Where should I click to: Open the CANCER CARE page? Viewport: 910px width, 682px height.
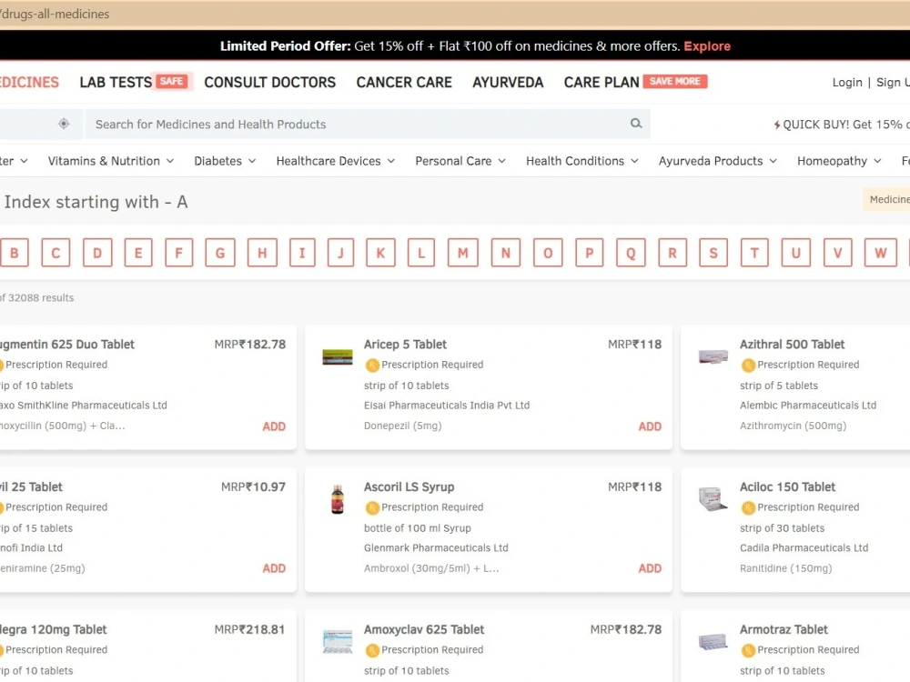[404, 83]
